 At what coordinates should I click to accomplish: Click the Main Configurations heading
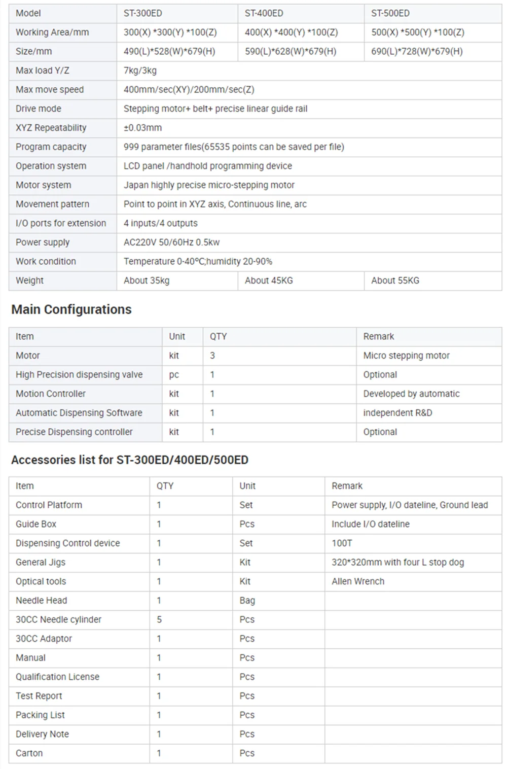click(x=71, y=309)
